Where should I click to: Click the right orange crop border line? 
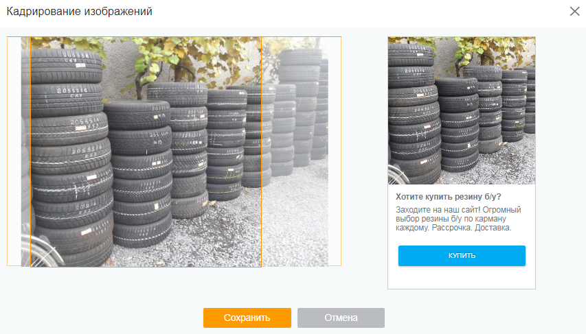pos(261,151)
